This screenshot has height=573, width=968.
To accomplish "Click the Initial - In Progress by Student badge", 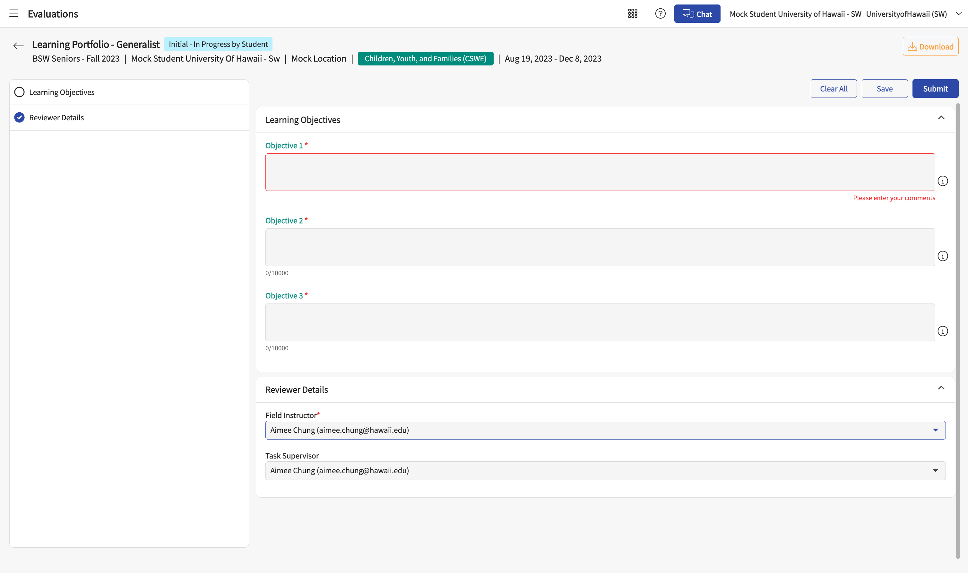I will pyautogui.click(x=218, y=44).
